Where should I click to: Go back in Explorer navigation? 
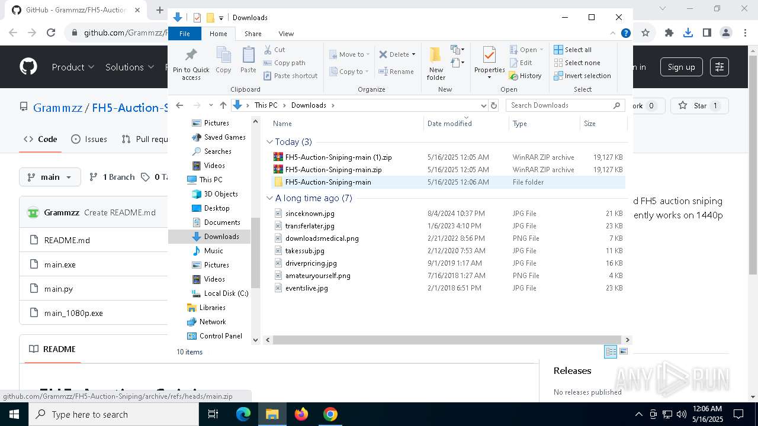coord(180,105)
